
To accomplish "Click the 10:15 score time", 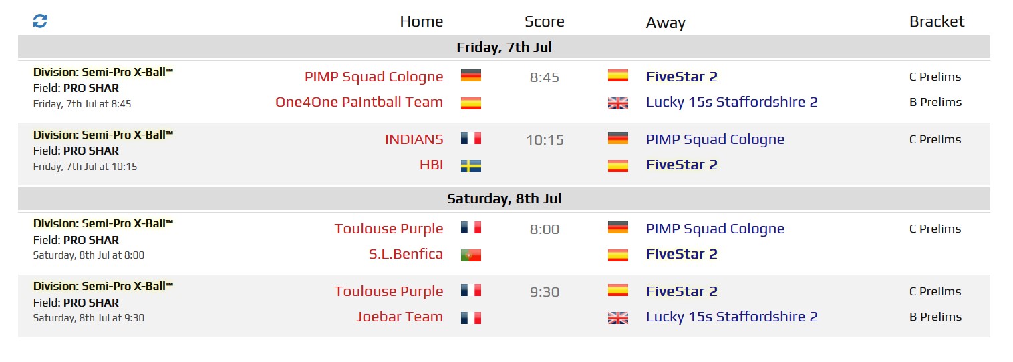I will click(x=545, y=140).
